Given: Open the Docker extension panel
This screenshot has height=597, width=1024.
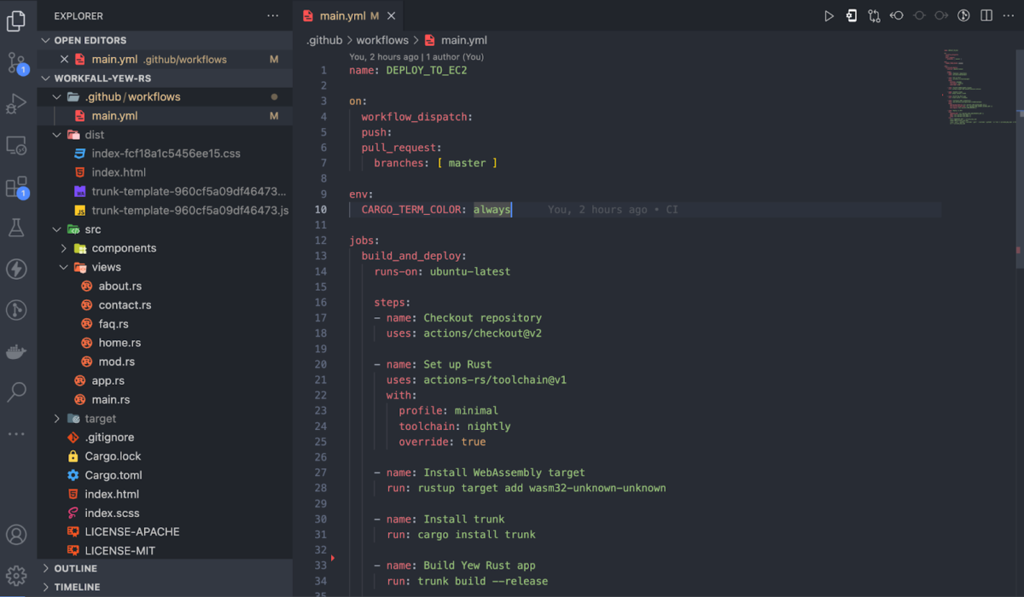Looking at the screenshot, I should (17, 351).
